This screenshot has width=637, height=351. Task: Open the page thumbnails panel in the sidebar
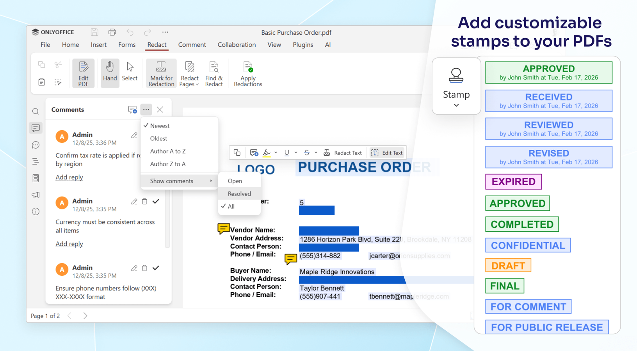pos(36,178)
